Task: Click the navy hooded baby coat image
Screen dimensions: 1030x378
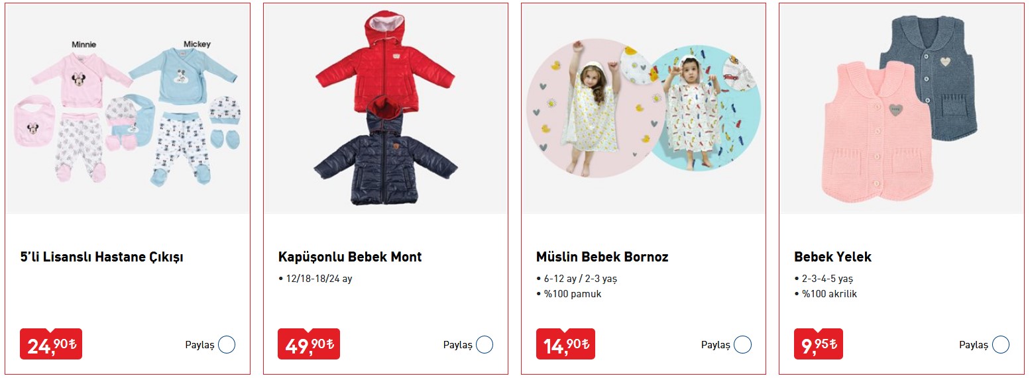Action: [384, 156]
